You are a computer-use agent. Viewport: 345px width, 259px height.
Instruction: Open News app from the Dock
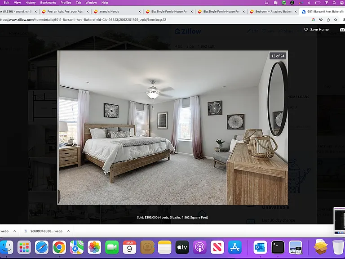217,247
